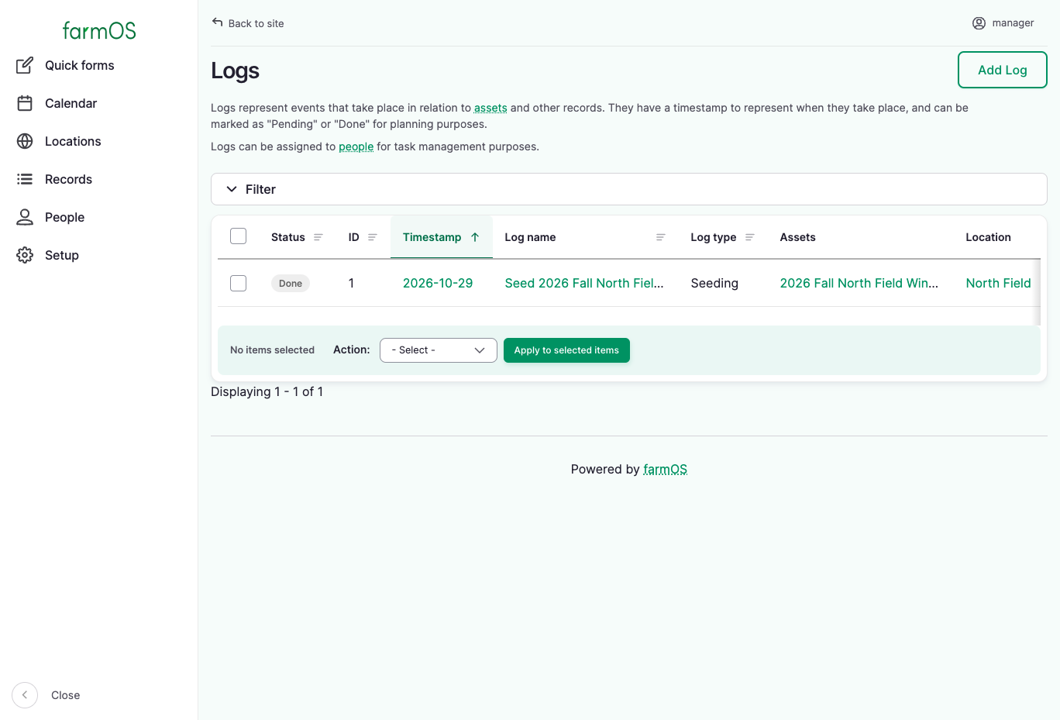Click Apply to selected items button
The image size is (1060, 720).
566,350
